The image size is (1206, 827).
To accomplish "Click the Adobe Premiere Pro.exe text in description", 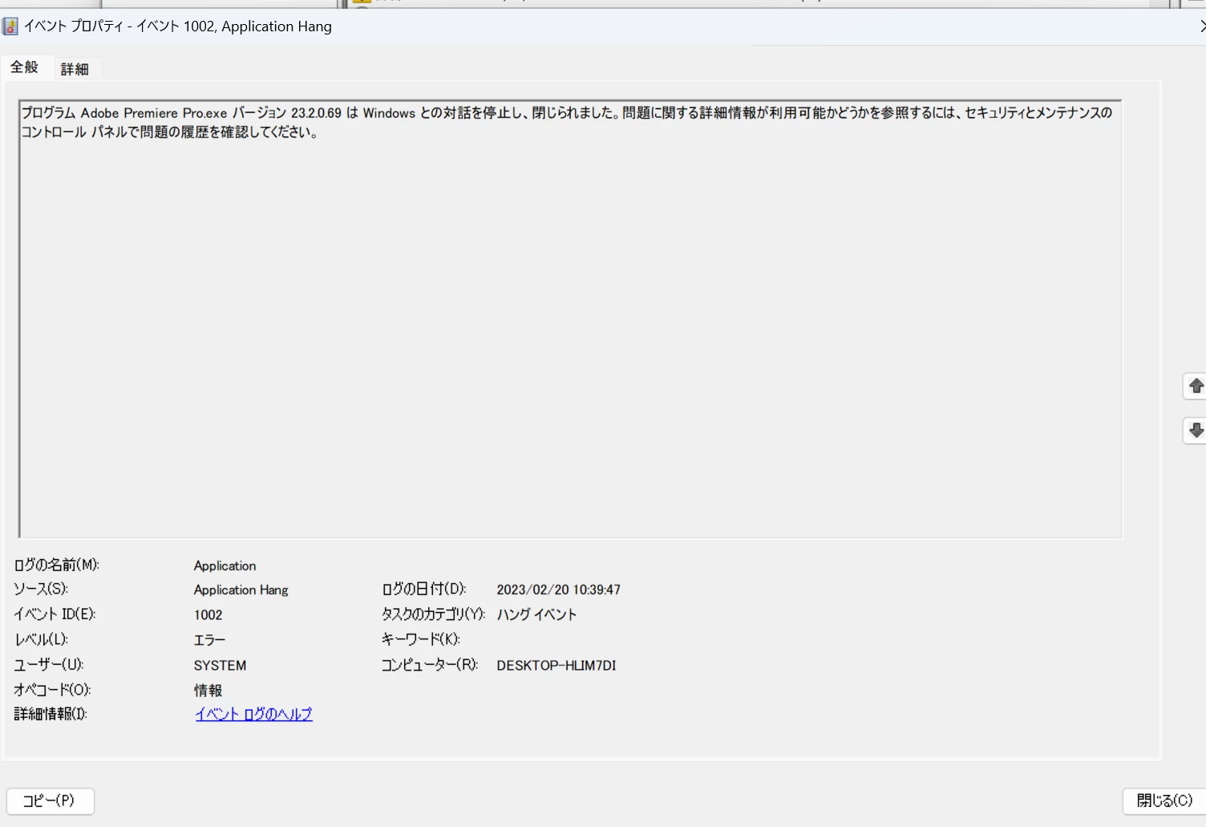I will click(x=154, y=113).
